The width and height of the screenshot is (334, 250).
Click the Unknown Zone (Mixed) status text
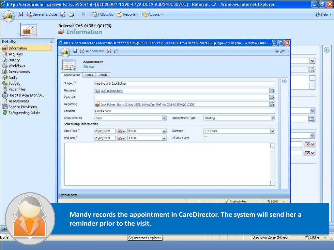click(270, 237)
